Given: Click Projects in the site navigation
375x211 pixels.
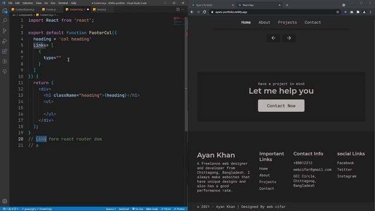Looking at the screenshot, I should [287, 22].
